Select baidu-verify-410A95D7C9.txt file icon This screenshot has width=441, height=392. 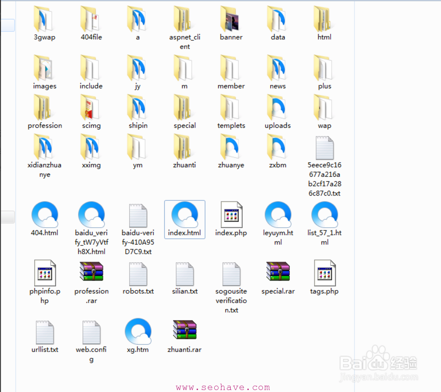138,216
